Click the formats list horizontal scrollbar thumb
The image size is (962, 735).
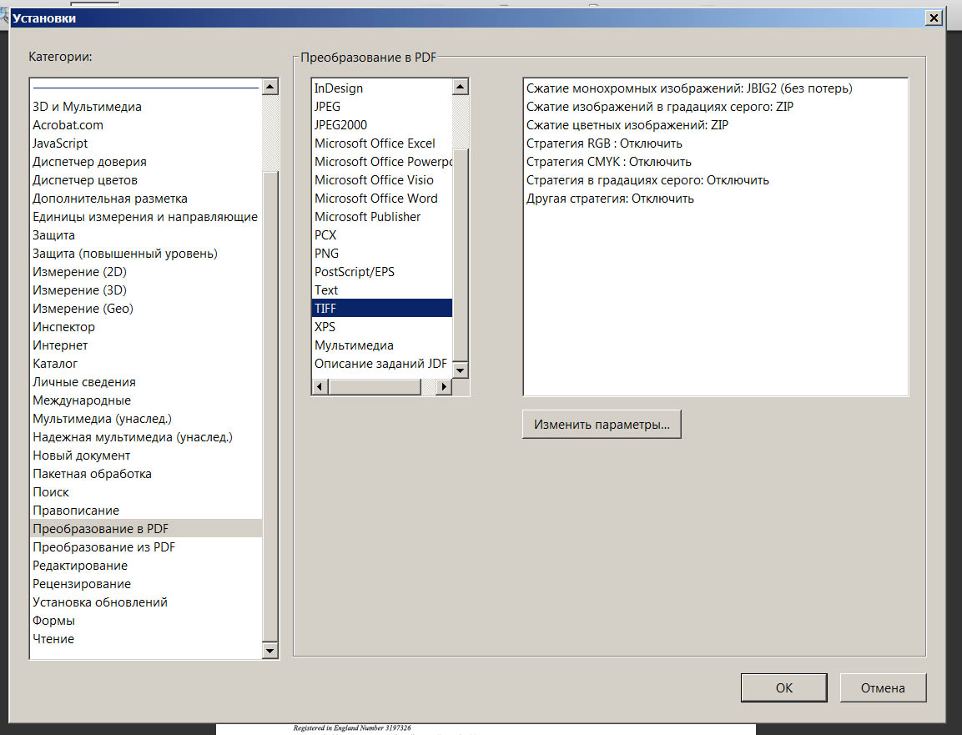[x=375, y=386]
